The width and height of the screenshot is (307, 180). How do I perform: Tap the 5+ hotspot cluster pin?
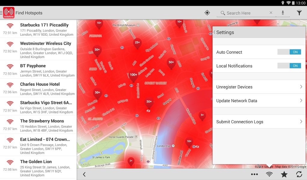click(202, 116)
